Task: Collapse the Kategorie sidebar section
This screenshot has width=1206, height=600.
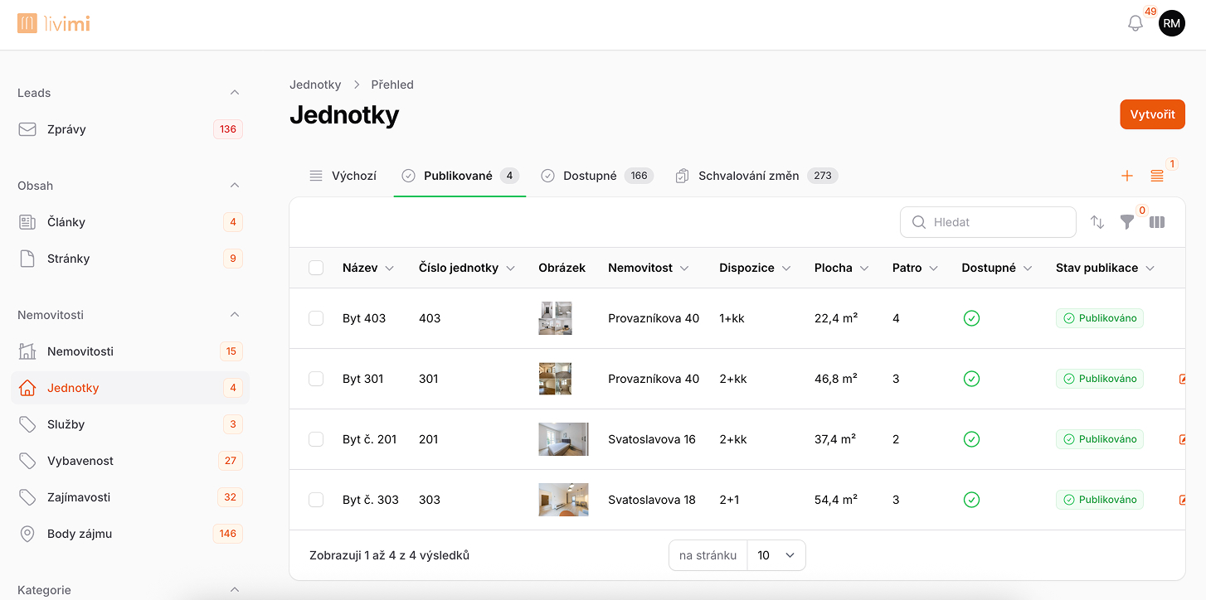Action: click(x=235, y=590)
